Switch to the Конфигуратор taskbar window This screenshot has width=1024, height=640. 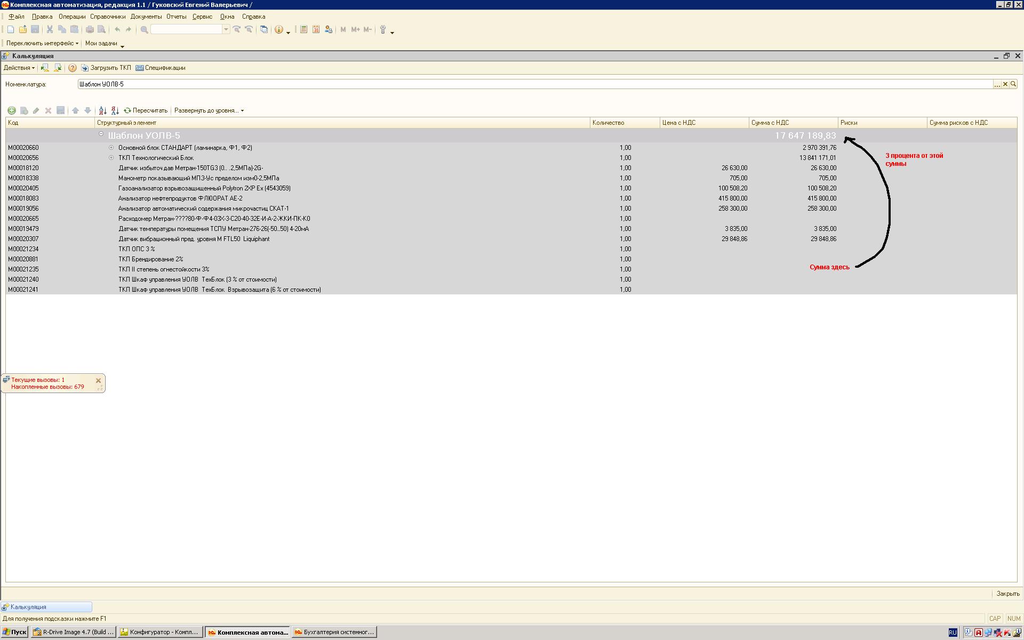(x=160, y=632)
